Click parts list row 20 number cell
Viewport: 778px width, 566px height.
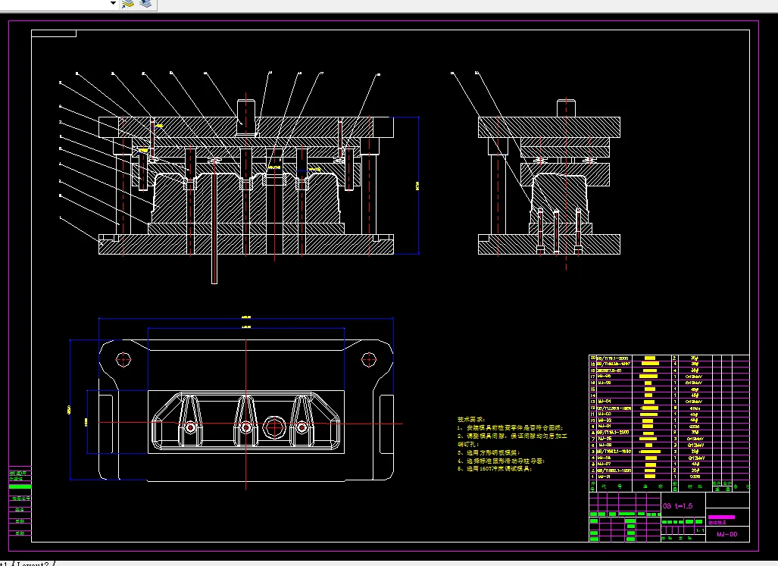pyautogui.click(x=592, y=358)
